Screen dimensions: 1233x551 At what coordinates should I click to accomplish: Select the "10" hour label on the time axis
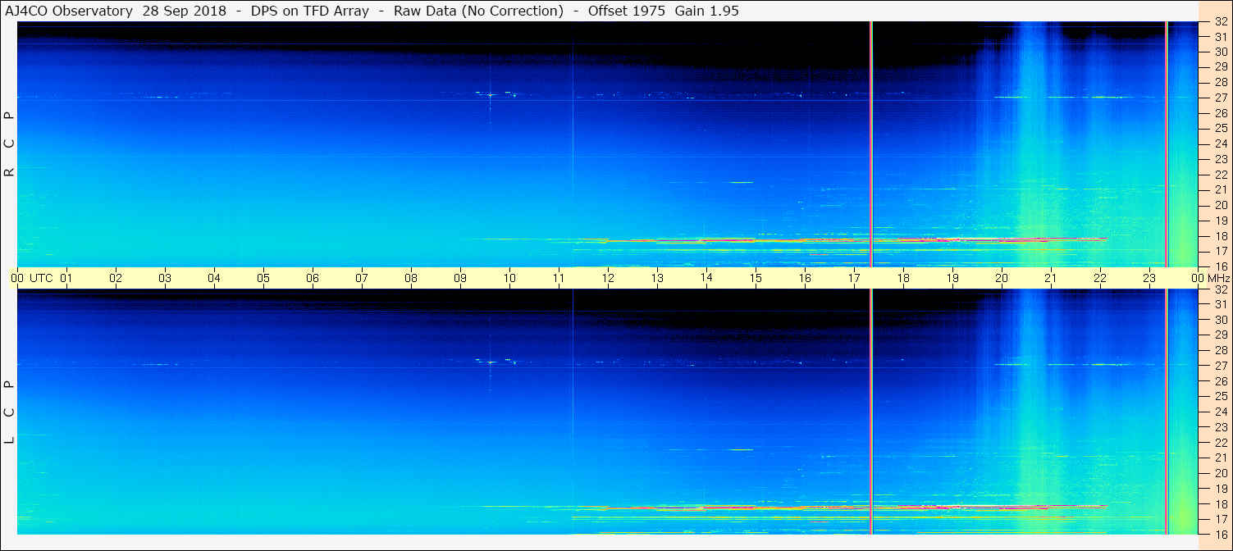pyautogui.click(x=509, y=278)
